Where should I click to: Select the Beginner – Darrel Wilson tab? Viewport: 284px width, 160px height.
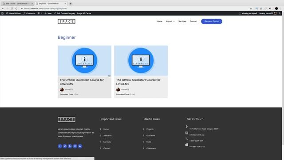50,4
